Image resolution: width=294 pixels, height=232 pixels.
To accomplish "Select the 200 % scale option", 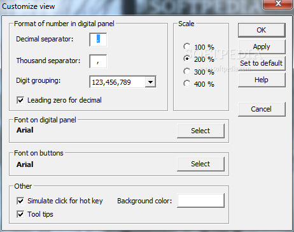I will [187, 59].
